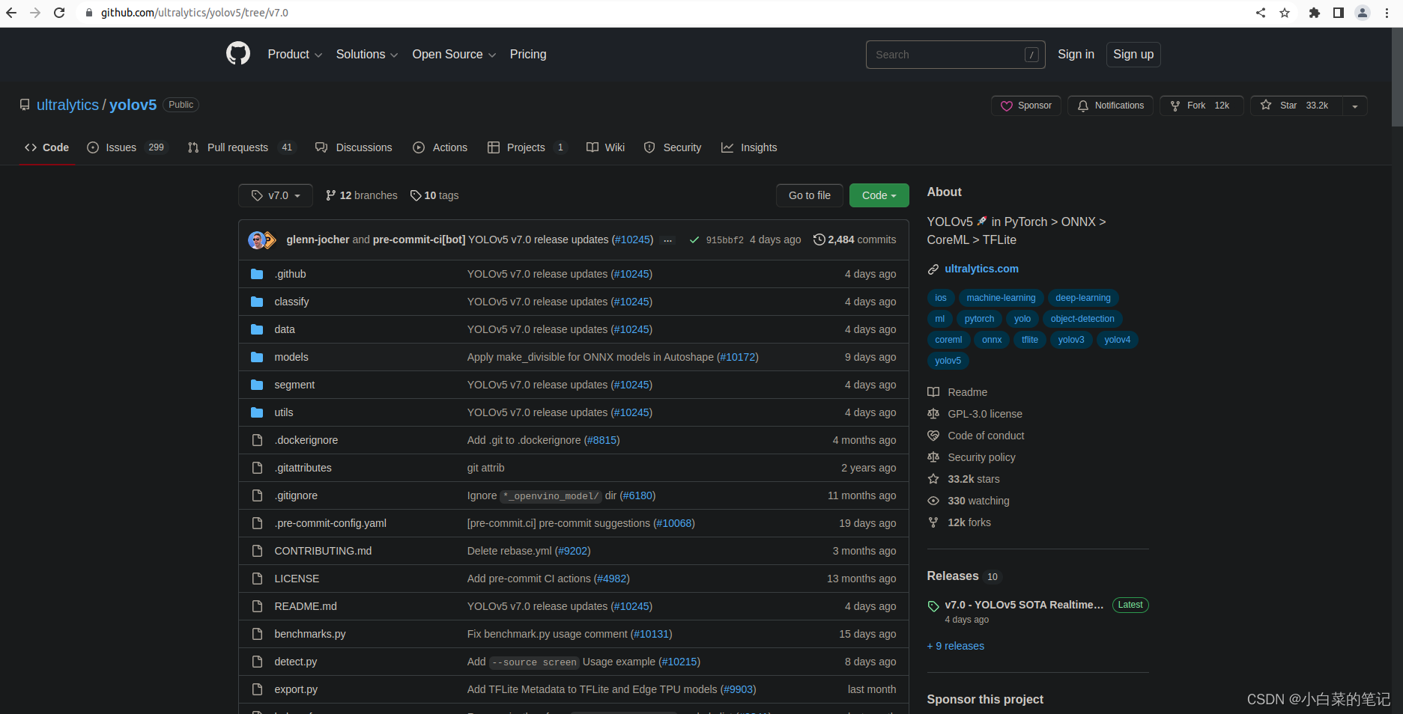Click the Sign in link
1403x714 pixels.
click(x=1076, y=55)
